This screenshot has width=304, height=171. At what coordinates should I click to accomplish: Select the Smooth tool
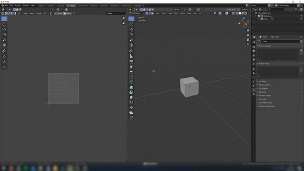(x=131, y=97)
